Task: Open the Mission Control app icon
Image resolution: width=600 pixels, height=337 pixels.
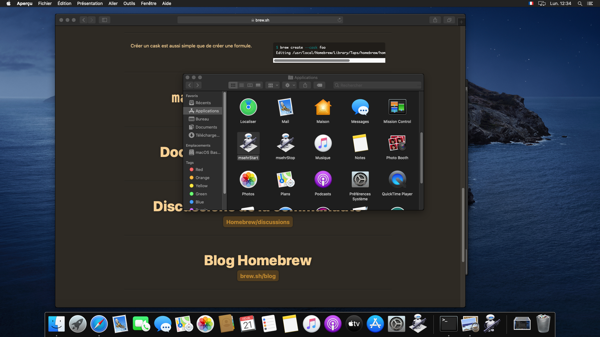Action: point(397,107)
